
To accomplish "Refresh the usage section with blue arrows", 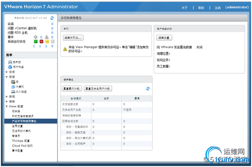I will [147, 89].
